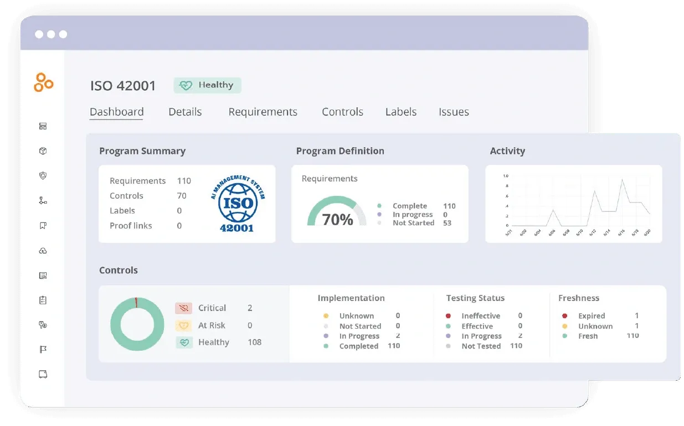Click the bookmark icon in the sidebar
The width and height of the screenshot is (684, 426).
point(43,225)
